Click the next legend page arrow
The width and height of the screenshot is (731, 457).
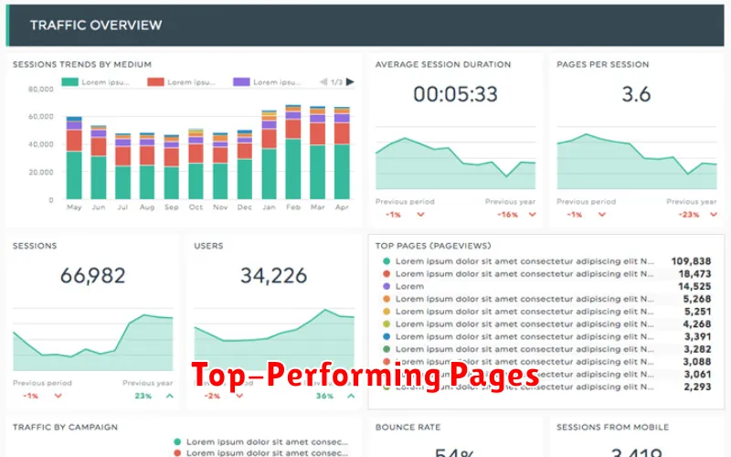(350, 82)
